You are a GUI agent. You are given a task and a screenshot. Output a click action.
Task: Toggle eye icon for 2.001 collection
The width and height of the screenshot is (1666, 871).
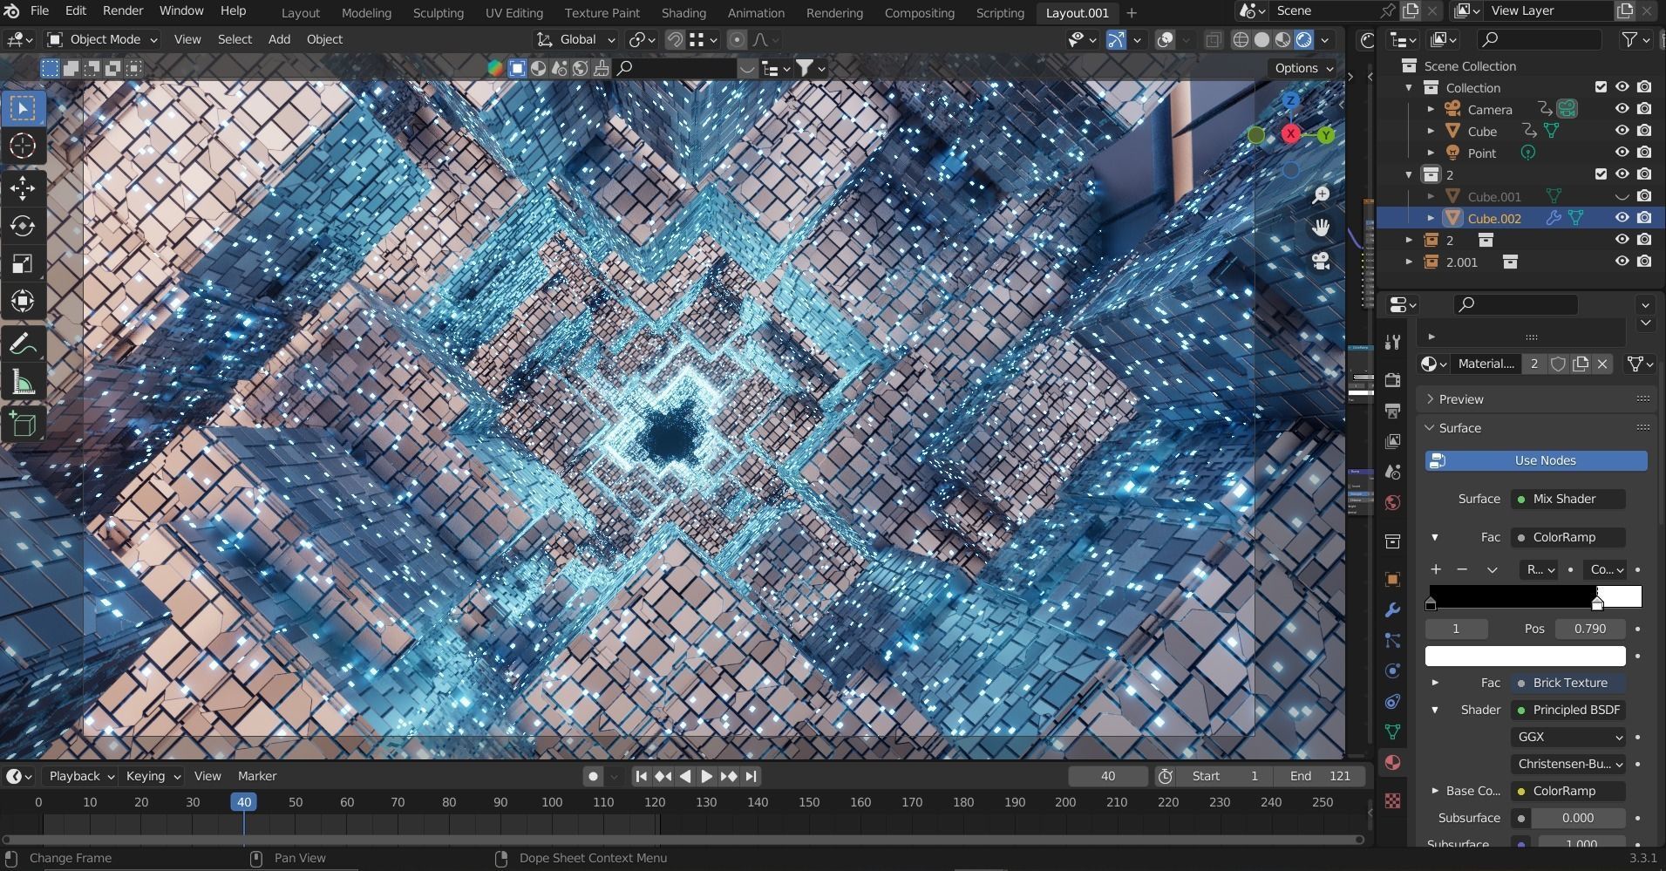click(1622, 262)
